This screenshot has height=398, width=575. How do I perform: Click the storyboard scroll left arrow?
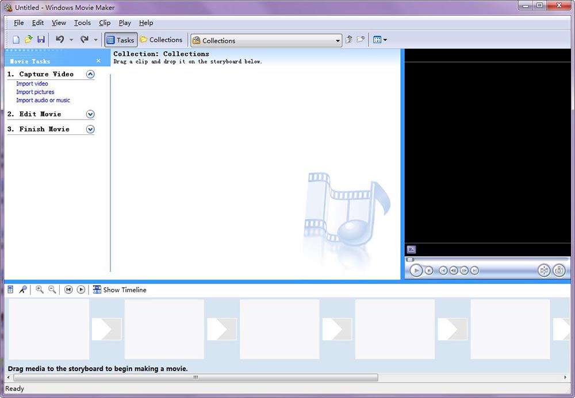pos(9,377)
